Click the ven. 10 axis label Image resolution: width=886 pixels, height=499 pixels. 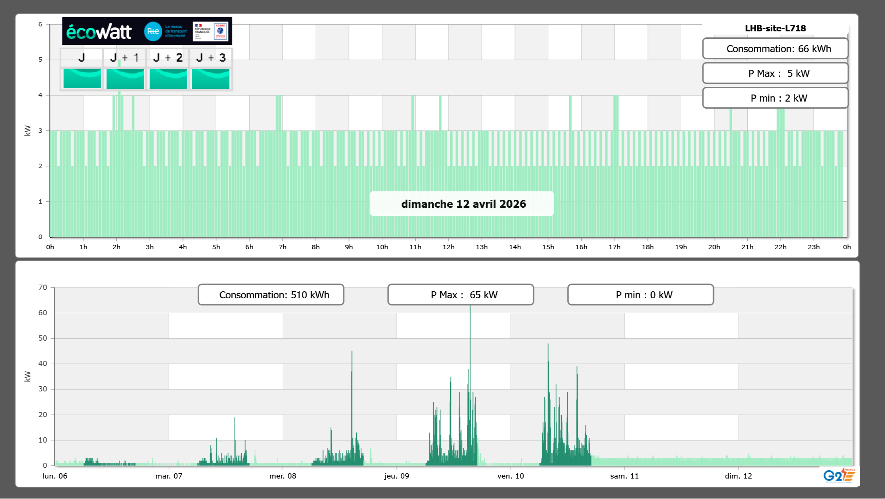(x=511, y=476)
